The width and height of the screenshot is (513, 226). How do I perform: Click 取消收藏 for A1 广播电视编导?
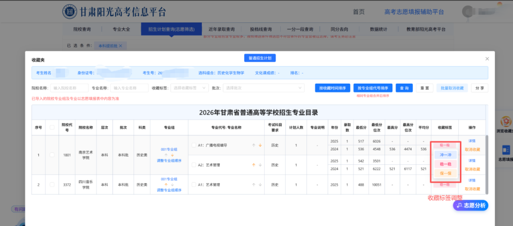(x=472, y=150)
